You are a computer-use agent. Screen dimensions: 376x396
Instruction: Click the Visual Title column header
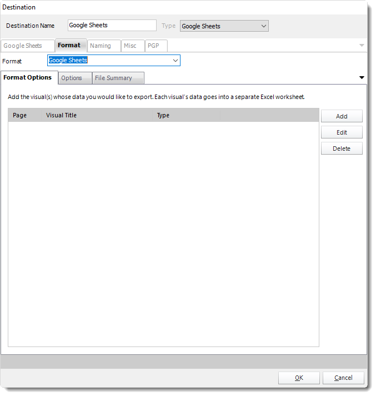pyautogui.click(x=97, y=115)
